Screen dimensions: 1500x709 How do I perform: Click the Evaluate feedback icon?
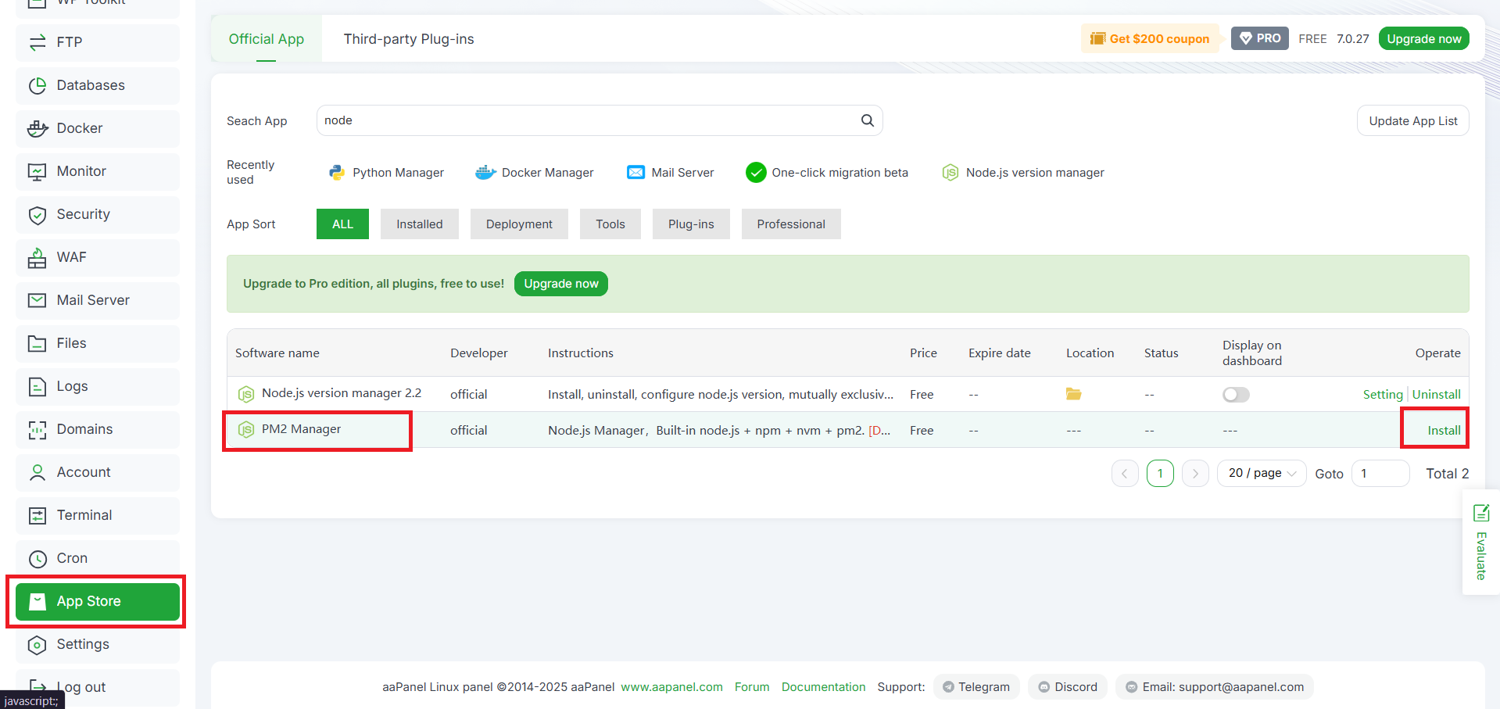coord(1481,513)
